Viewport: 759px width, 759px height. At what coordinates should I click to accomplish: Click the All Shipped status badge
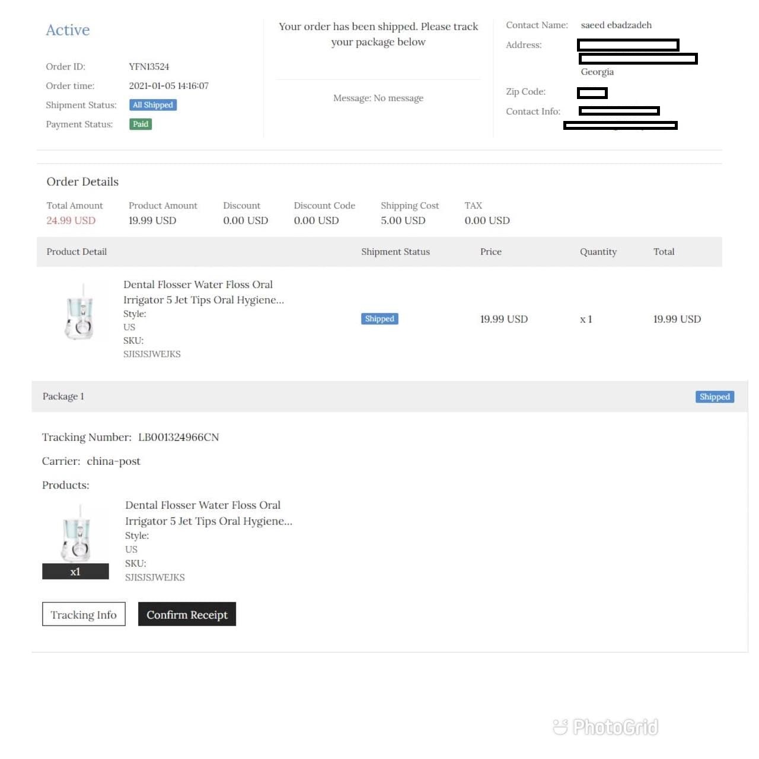pyautogui.click(x=153, y=105)
